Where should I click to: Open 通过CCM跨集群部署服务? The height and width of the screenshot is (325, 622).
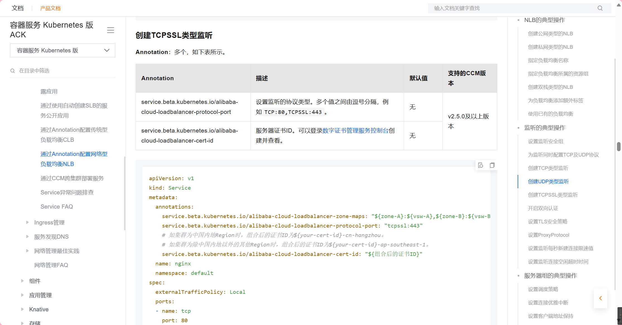click(72, 178)
